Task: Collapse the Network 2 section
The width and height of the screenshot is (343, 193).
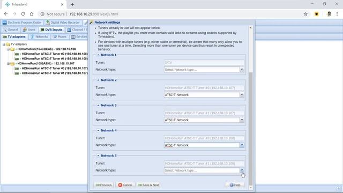Action: point(98,80)
